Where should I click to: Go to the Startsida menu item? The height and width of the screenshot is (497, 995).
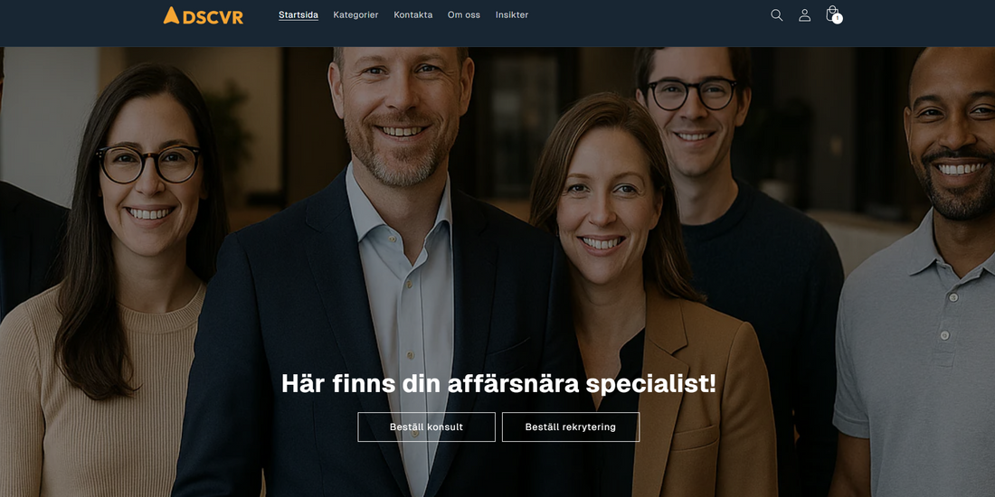298,14
